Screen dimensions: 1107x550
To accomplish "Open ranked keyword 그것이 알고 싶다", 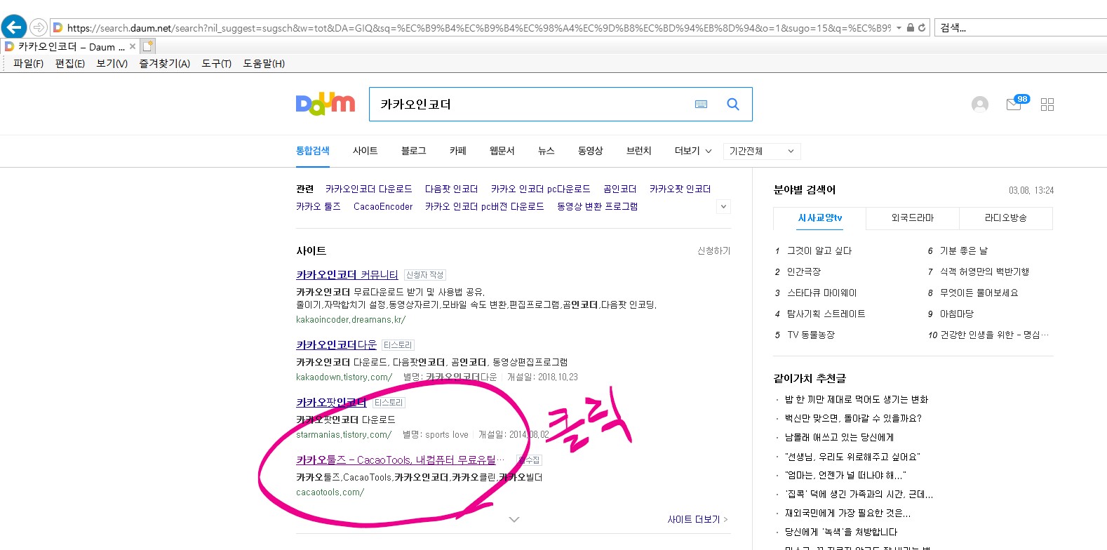I will coord(819,250).
